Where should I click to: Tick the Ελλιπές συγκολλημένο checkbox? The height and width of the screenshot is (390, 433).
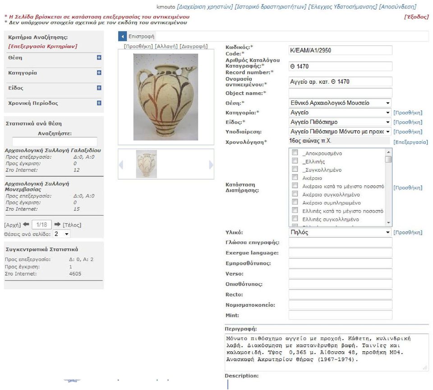[295, 219]
